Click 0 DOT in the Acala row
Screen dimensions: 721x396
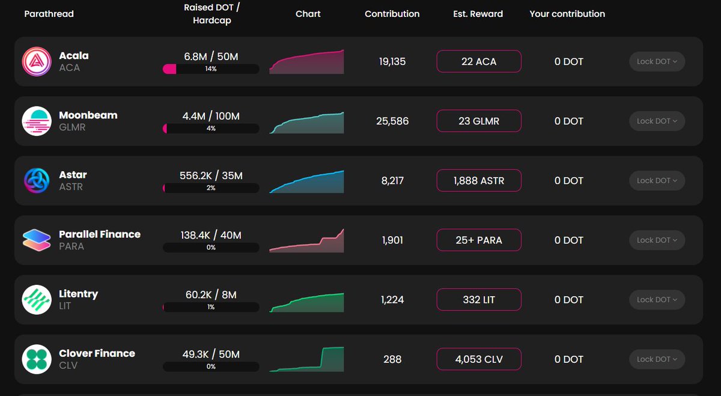click(569, 61)
